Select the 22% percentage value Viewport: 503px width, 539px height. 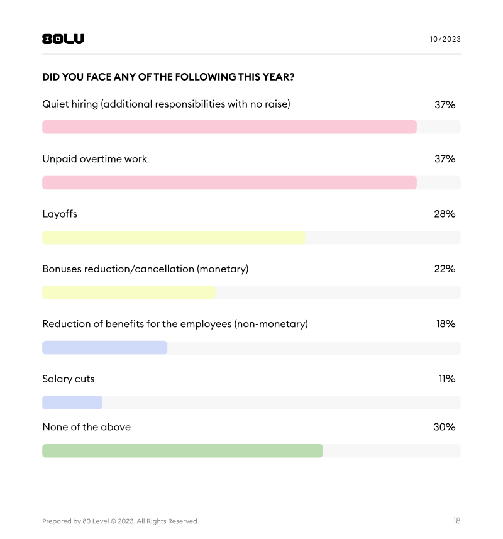tap(445, 269)
